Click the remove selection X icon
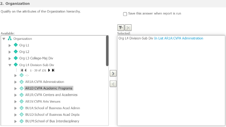Viewport: 226px width, 127px height. point(128,28)
